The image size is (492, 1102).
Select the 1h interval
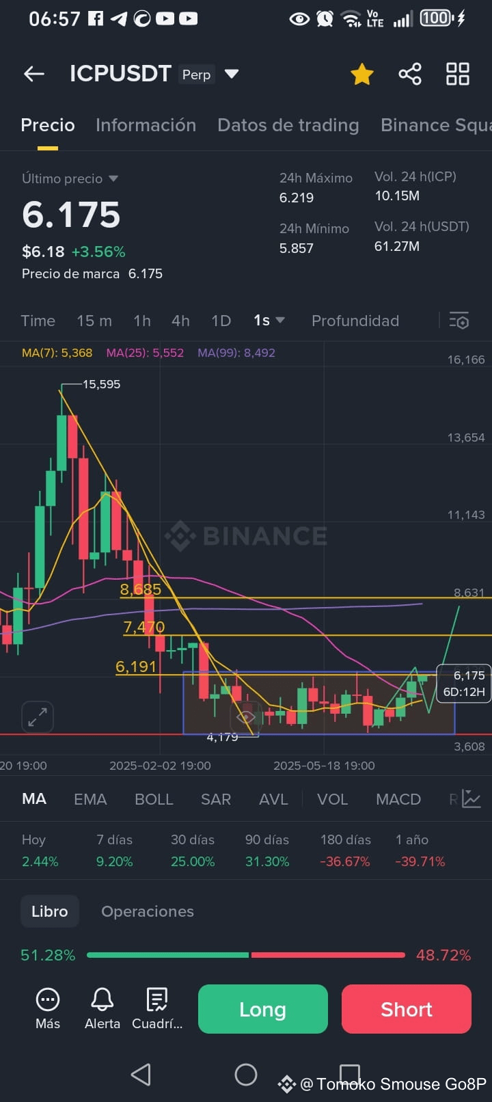[142, 321]
